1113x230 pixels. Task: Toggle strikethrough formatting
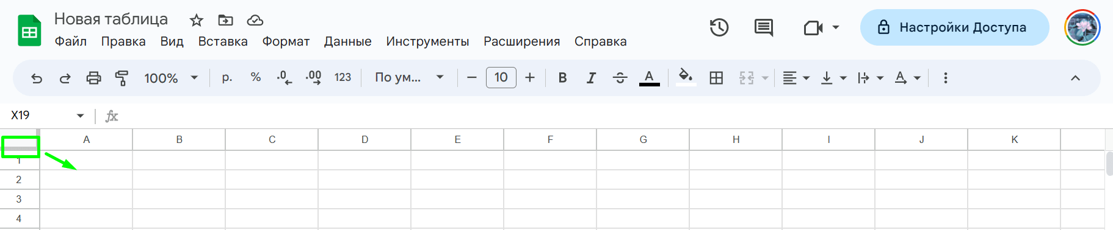620,78
